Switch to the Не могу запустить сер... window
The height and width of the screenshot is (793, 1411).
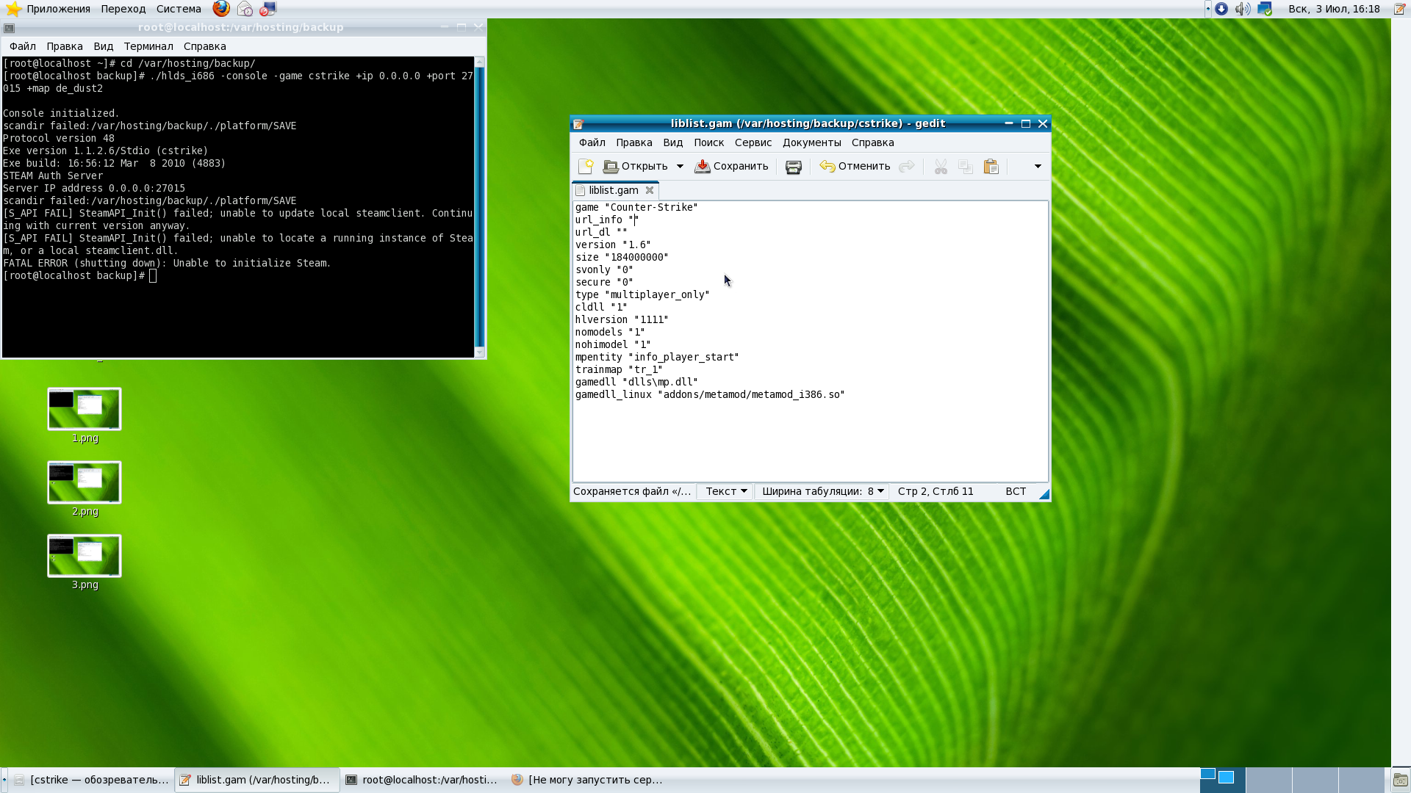588,780
